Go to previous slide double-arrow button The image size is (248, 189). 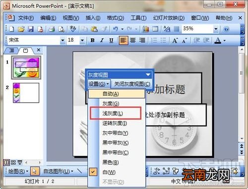tap(242, 146)
